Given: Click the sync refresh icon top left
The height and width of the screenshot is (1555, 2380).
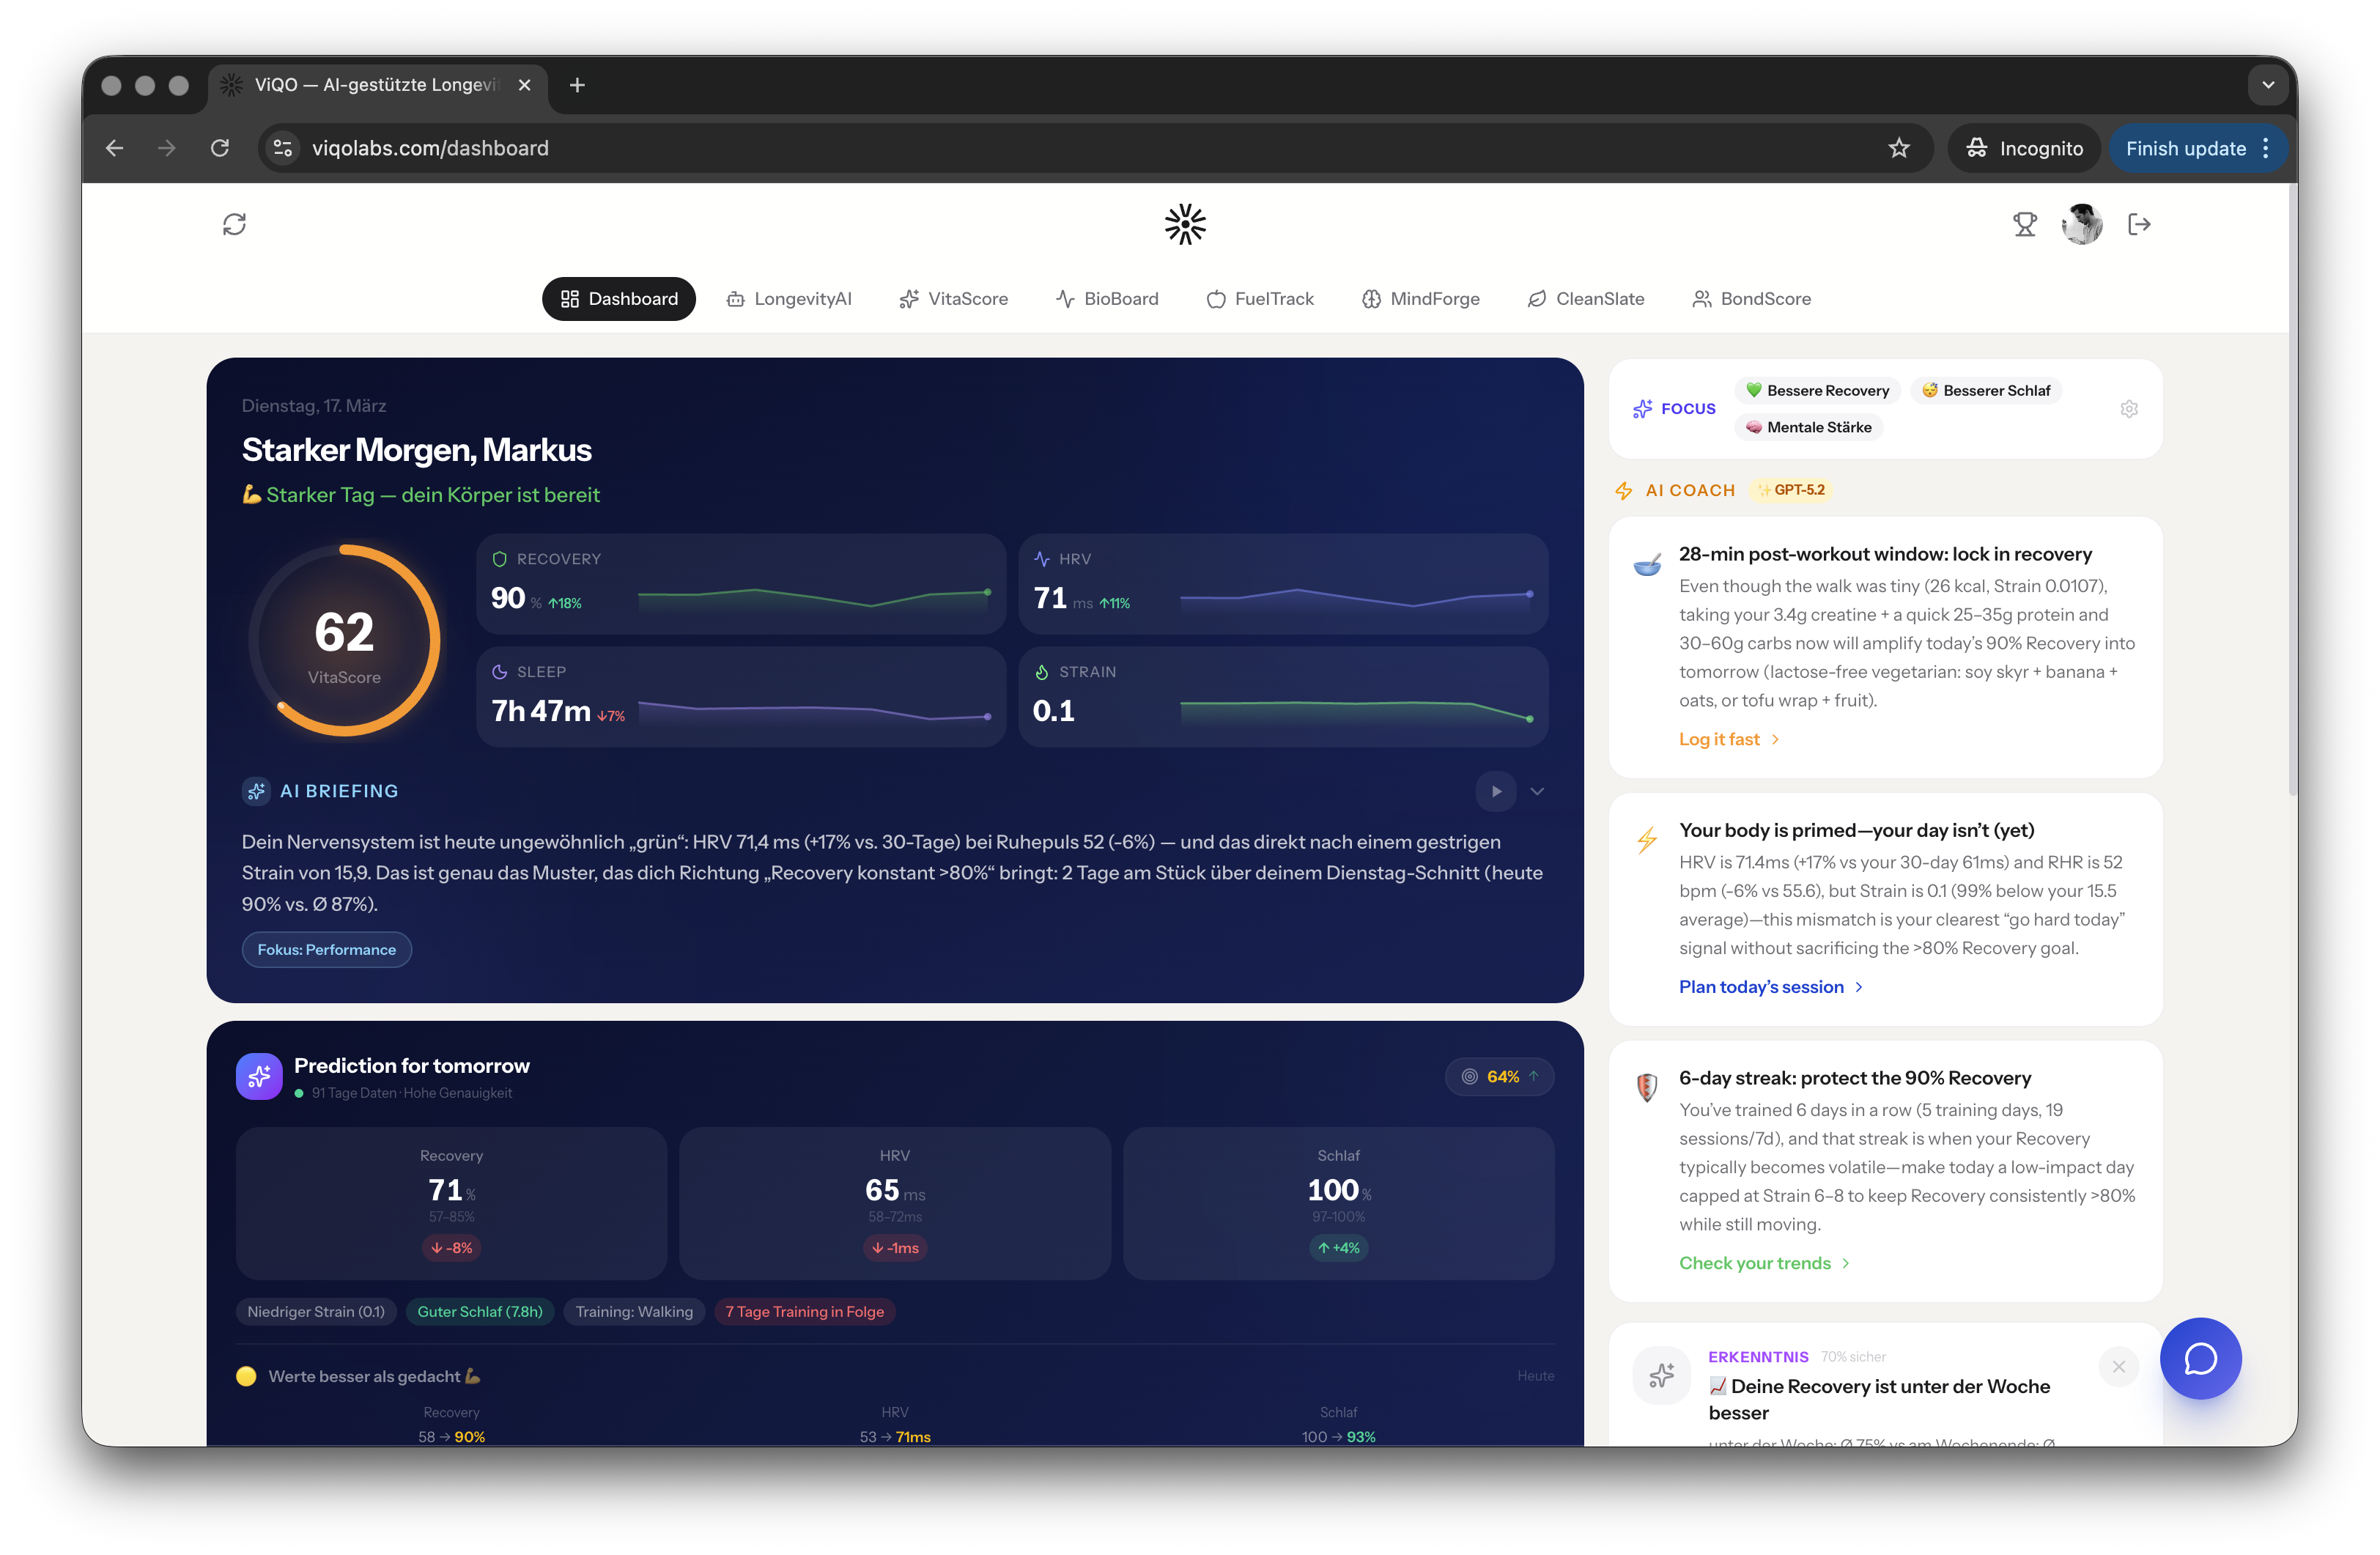Looking at the screenshot, I should pyautogui.click(x=235, y=224).
